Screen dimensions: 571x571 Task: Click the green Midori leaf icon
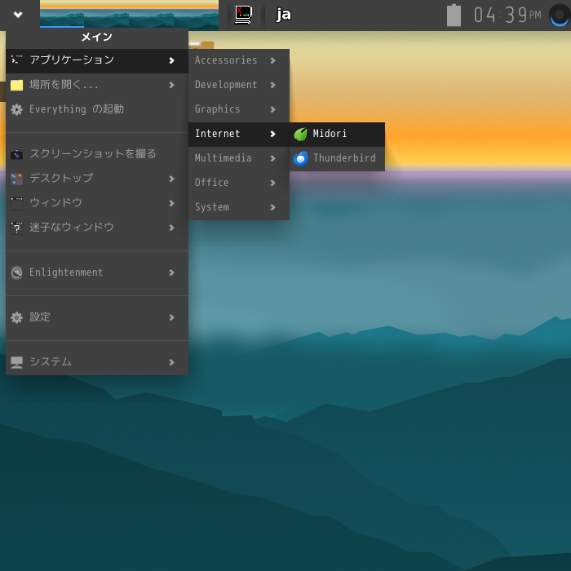tap(301, 135)
